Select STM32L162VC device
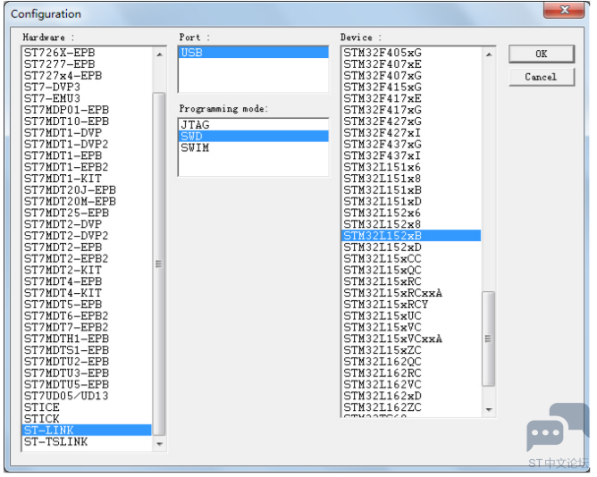Screen dimensions: 597x477 [411, 384]
